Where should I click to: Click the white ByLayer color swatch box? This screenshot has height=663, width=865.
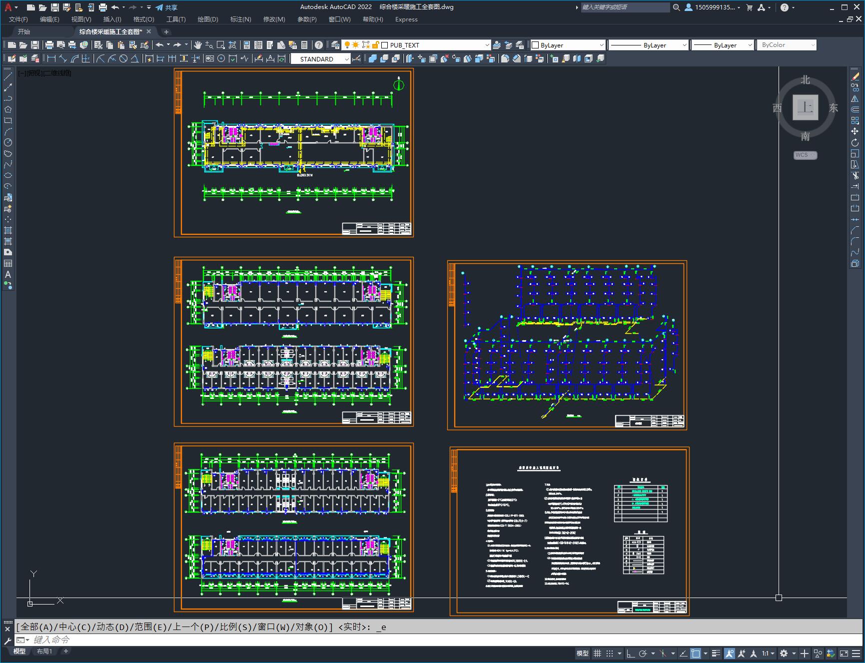535,45
